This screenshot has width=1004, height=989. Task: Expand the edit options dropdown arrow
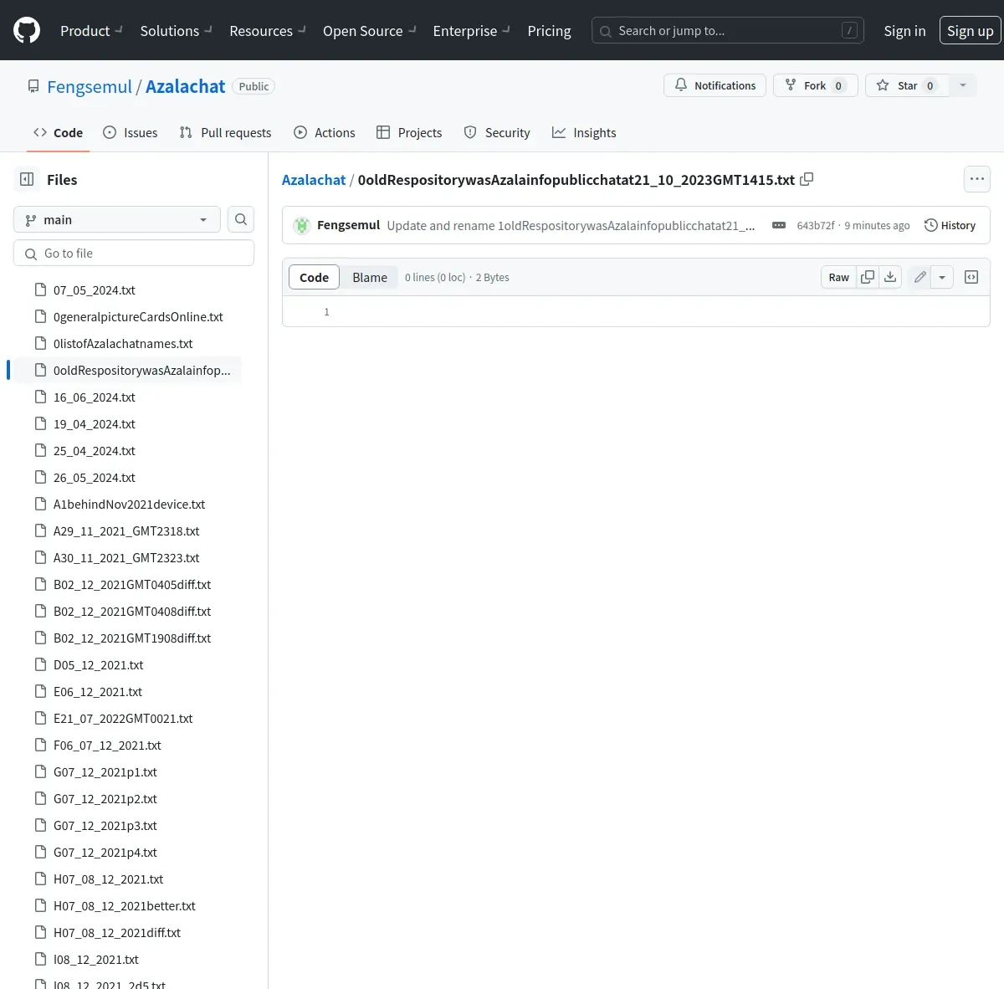click(942, 277)
